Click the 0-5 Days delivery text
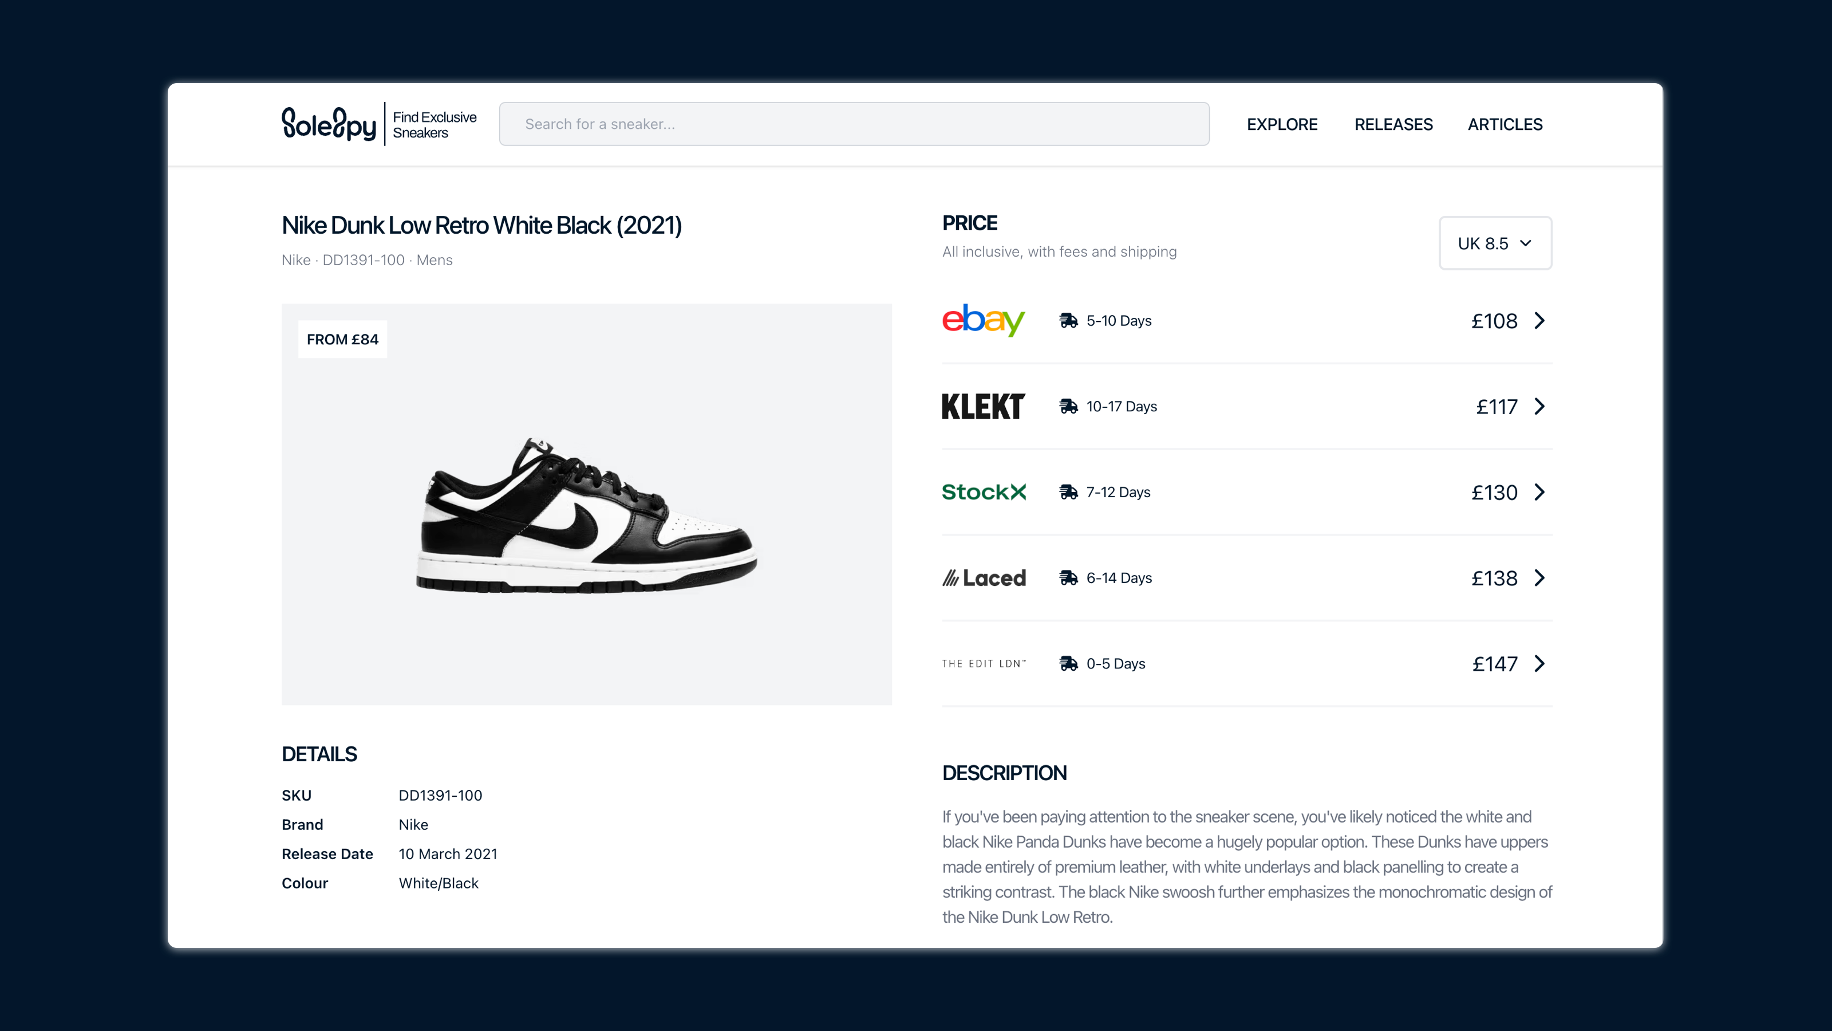The width and height of the screenshot is (1832, 1031). click(x=1116, y=664)
